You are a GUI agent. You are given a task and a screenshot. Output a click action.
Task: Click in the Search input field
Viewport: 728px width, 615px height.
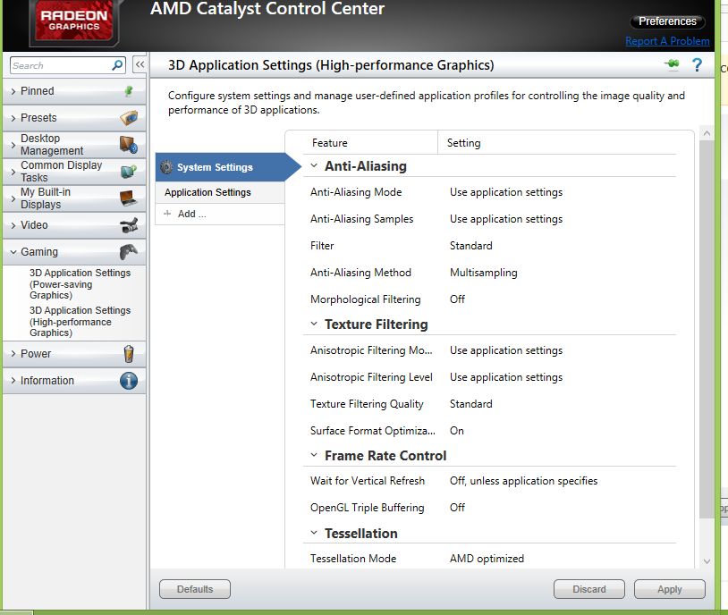(60, 65)
